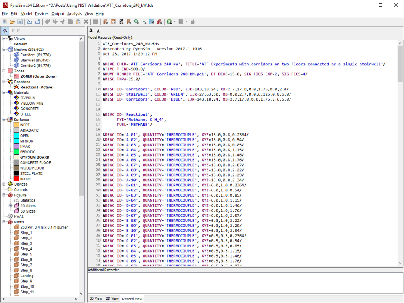The image size is (404, 303).
Task: Save the model using the disk icon
Action: 20,21
